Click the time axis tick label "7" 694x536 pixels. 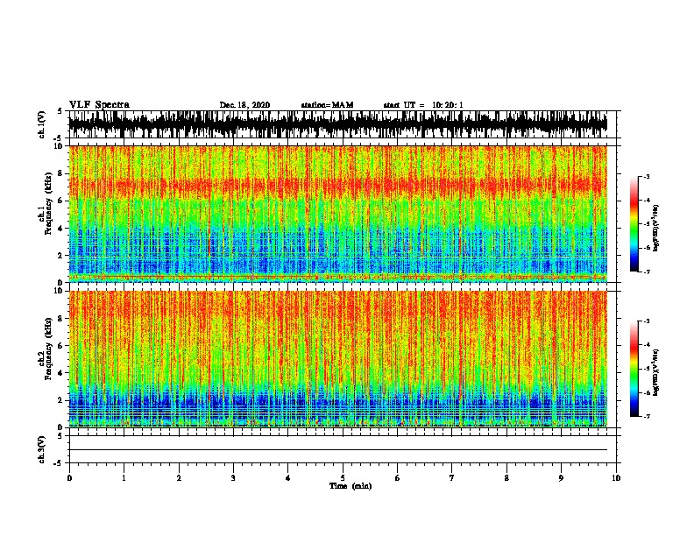coord(452,478)
